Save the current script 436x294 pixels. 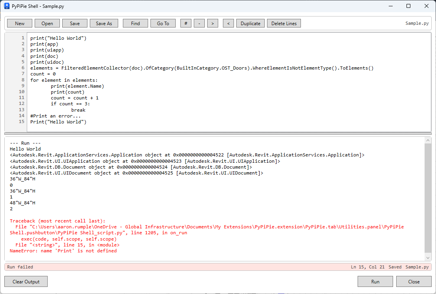click(75, 24)
